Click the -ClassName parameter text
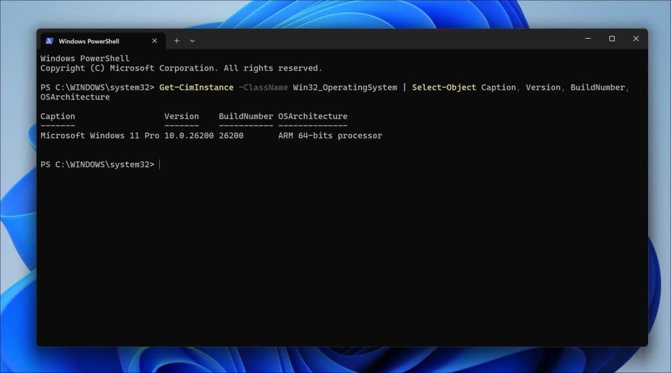Image resolution: width=671 pixels, height=373 pixels. point(263,88)
